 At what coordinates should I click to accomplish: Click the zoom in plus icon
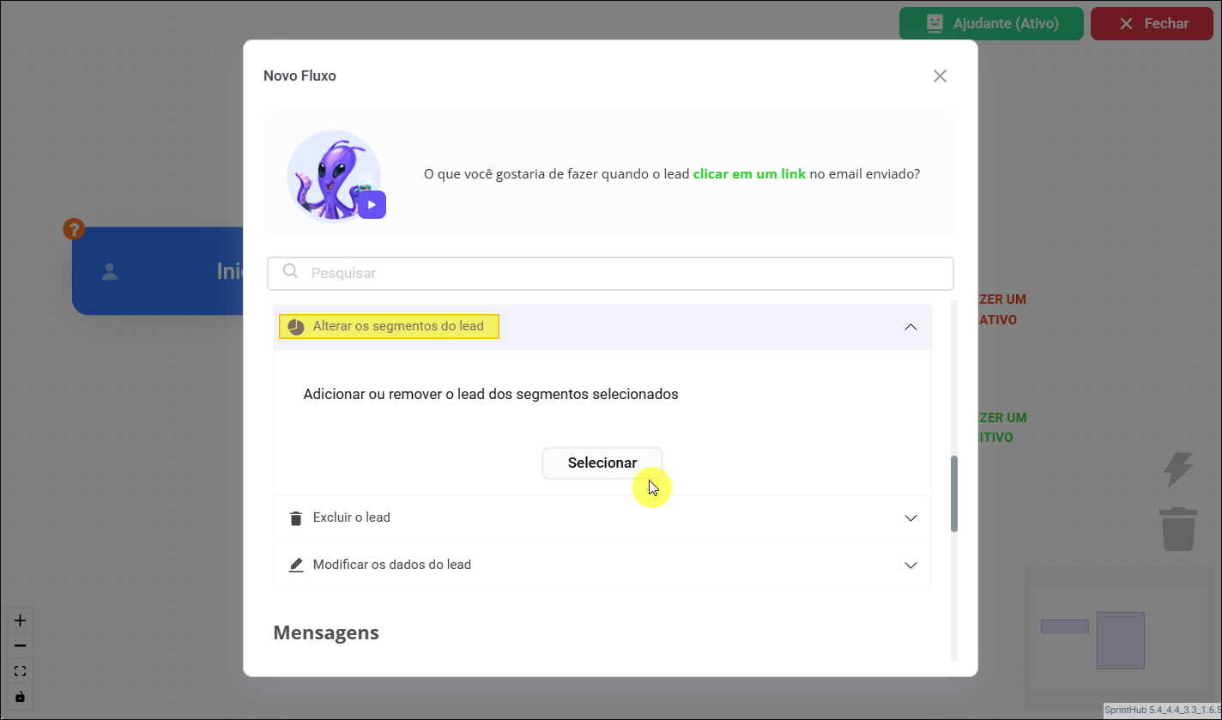tap(21, 620)
